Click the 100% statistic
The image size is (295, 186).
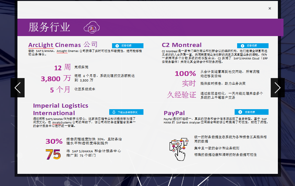tap(185, 73)
